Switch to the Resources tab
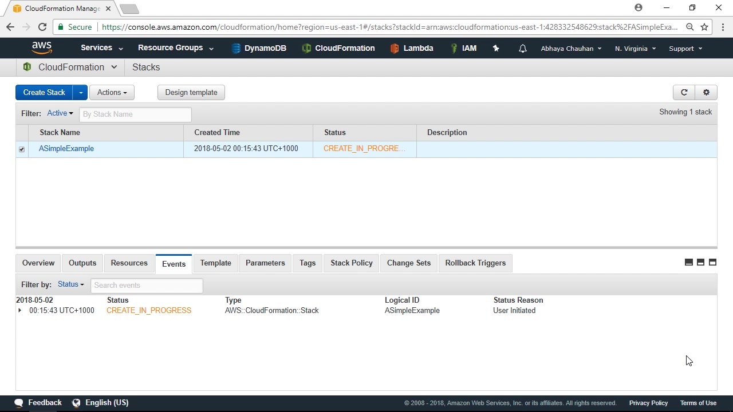The image size is (733, 412). (129, 263)
